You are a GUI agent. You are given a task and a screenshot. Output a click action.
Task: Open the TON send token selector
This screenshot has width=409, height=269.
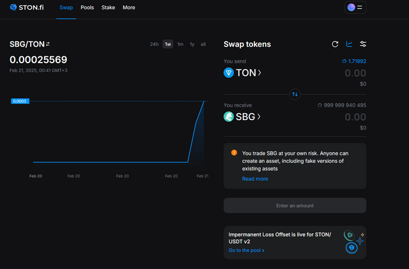pyautogui.click(x=242, y=73)
